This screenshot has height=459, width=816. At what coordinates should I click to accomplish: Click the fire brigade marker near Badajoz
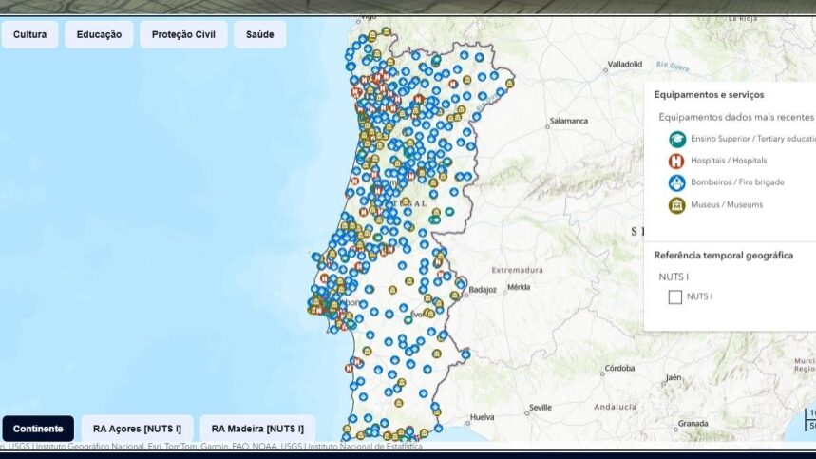(x=461, y=283)
